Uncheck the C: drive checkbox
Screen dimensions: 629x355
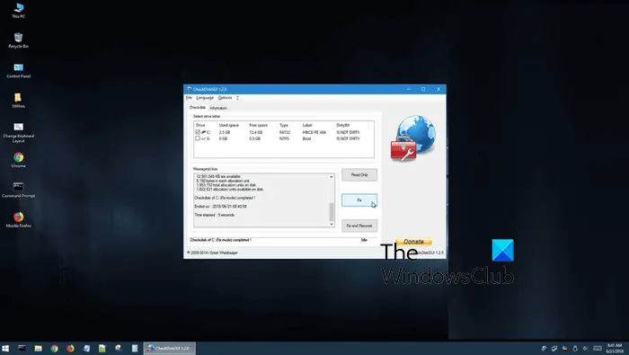coord(198,132)
